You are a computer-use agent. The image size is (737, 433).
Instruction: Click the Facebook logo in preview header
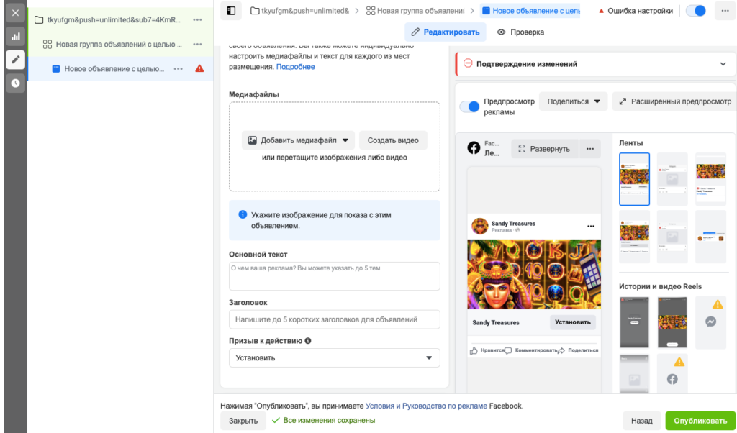(x=474, y=148)
